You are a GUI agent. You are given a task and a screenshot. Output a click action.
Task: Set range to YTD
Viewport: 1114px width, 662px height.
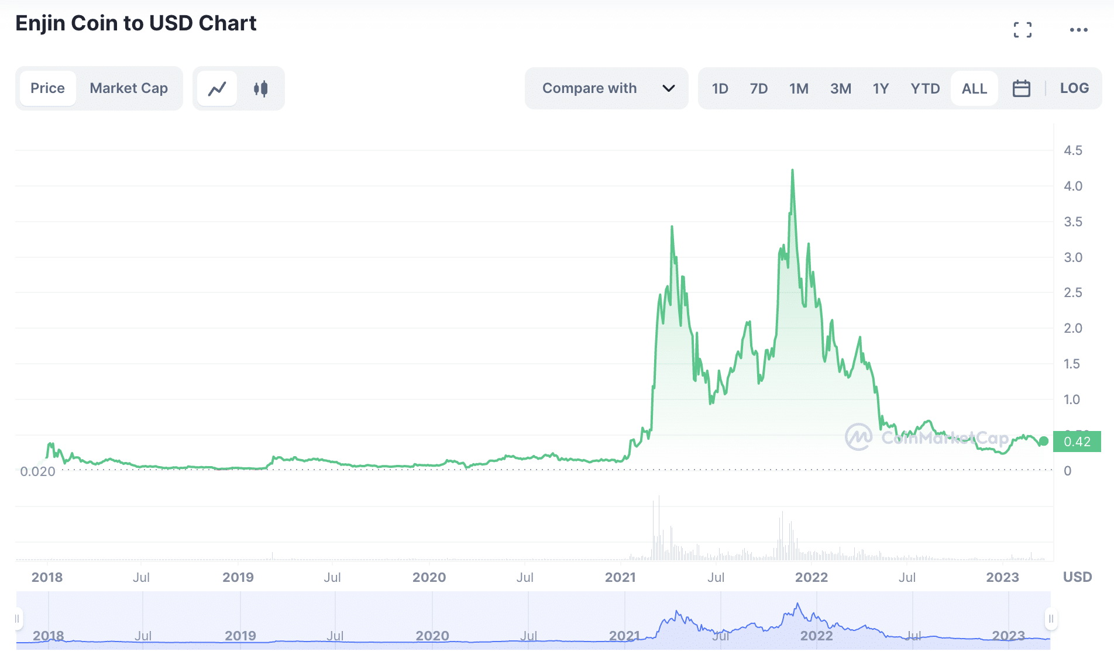coord(925,88)
